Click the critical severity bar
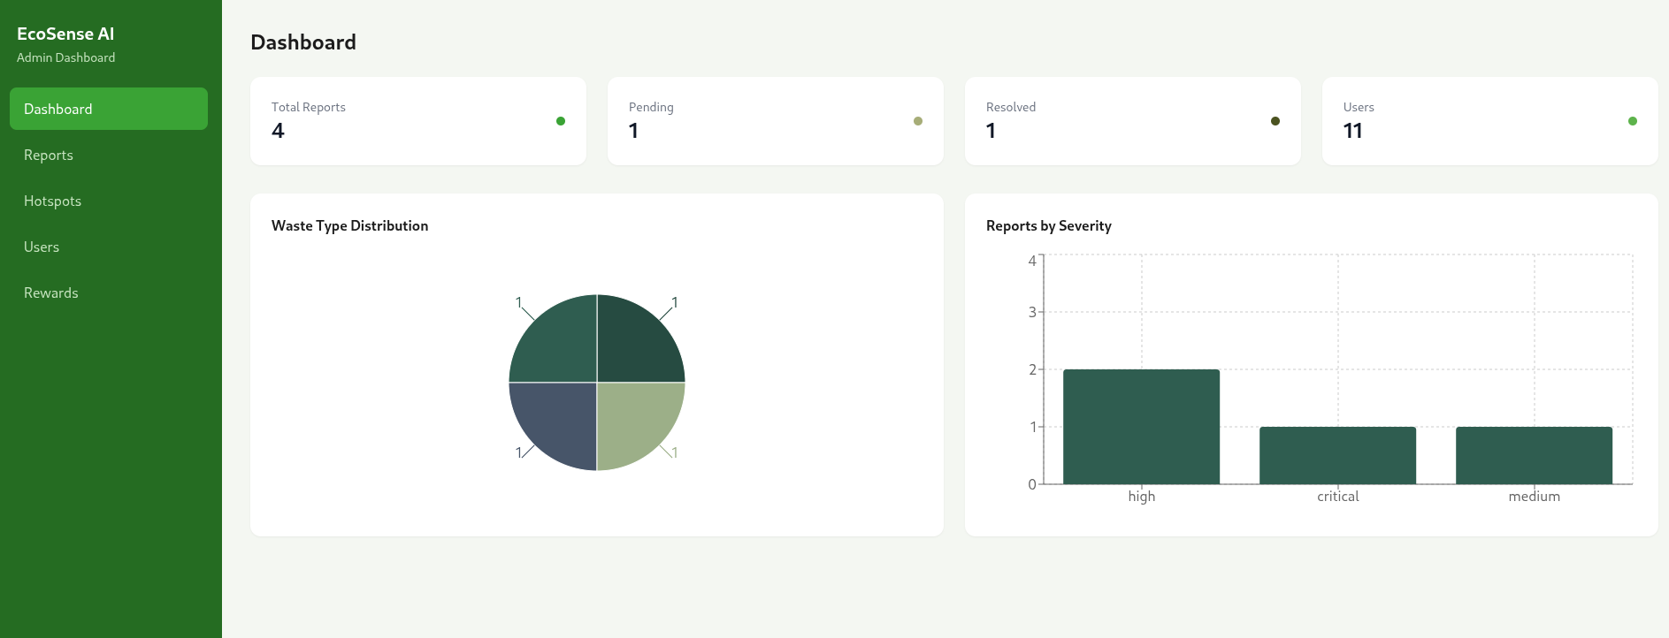Viewport: 1669px width, 638px height. [x=1337, y=455]
